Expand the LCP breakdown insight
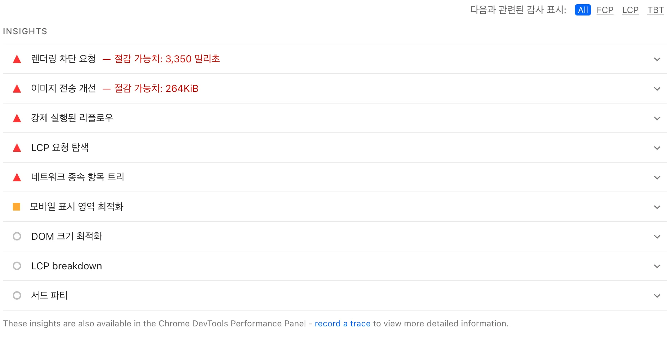The width and height of the screenshot is (672, 338). pos(656,266)
